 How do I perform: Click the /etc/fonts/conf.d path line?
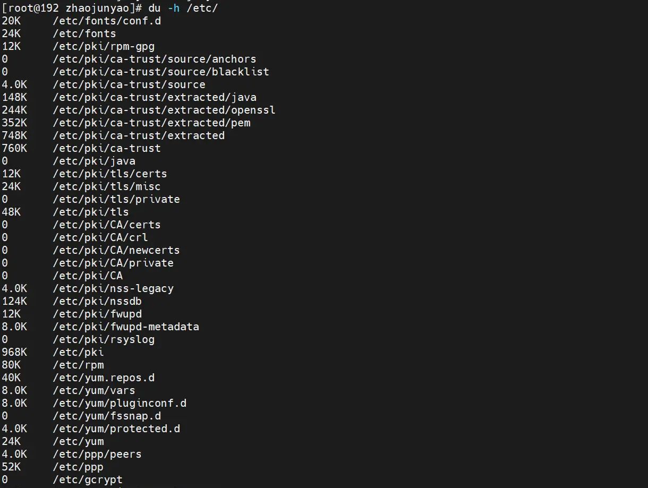tap(107, 21)
